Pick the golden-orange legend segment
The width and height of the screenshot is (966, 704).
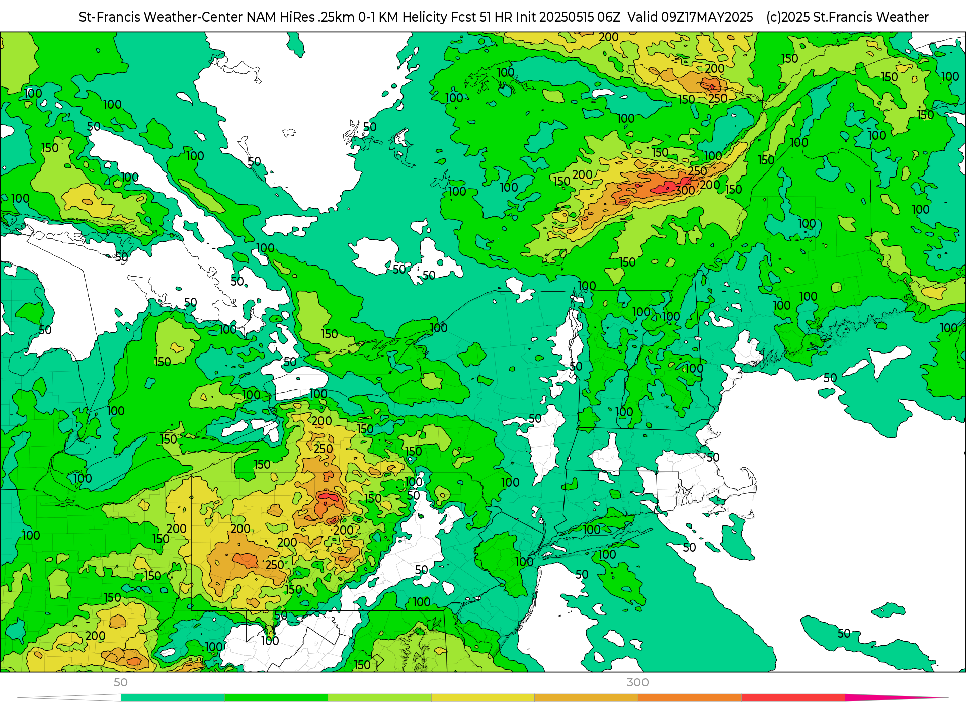click(x=587, y=697)
